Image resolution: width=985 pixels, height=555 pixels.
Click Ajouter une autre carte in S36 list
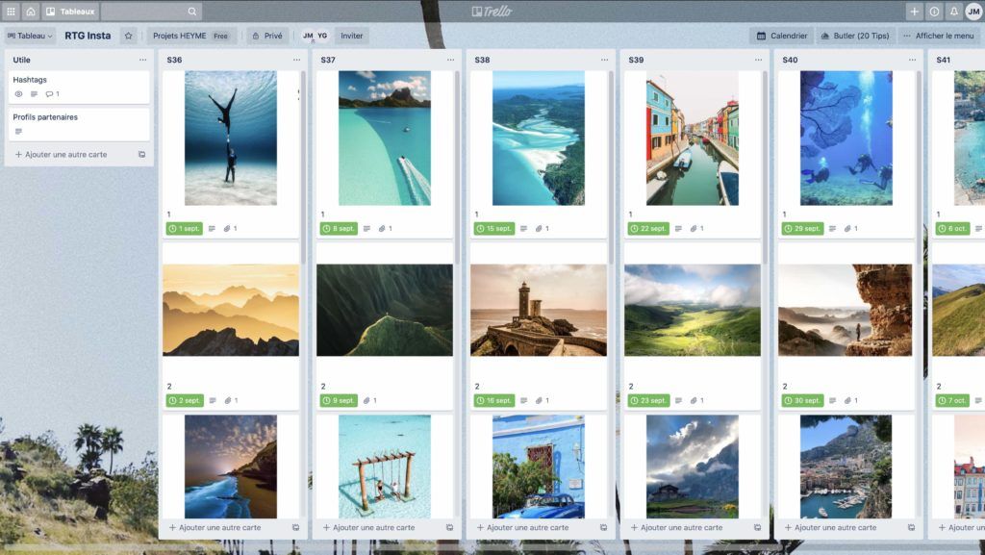[x=215, y=528]
